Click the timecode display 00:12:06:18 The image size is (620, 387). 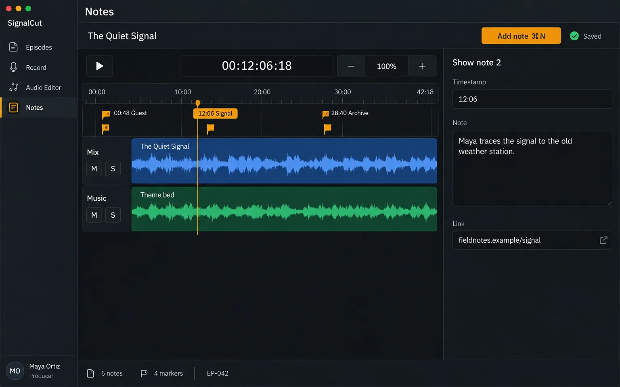[x=257, y=66]
